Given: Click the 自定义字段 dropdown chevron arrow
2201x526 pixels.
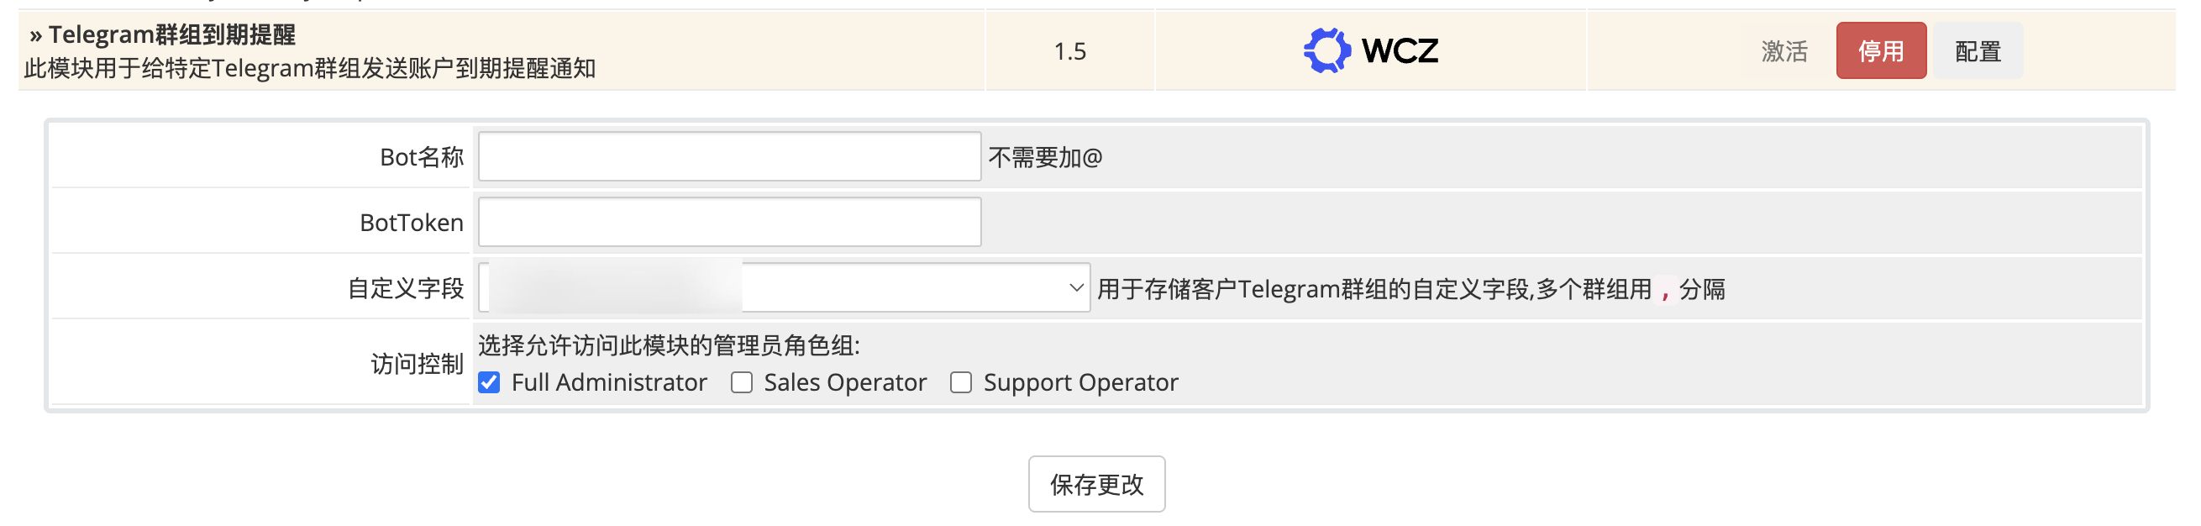Looking at the screenshot, I should pyautogui.click(x=1076, y=288).
